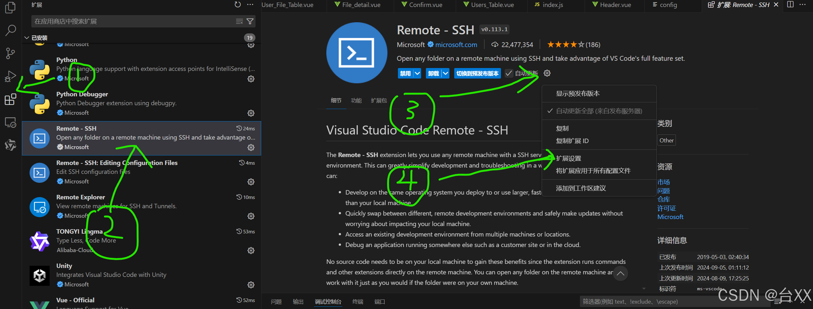
Task: Open manage gear for Python Debugger
Action: (251, 113)
